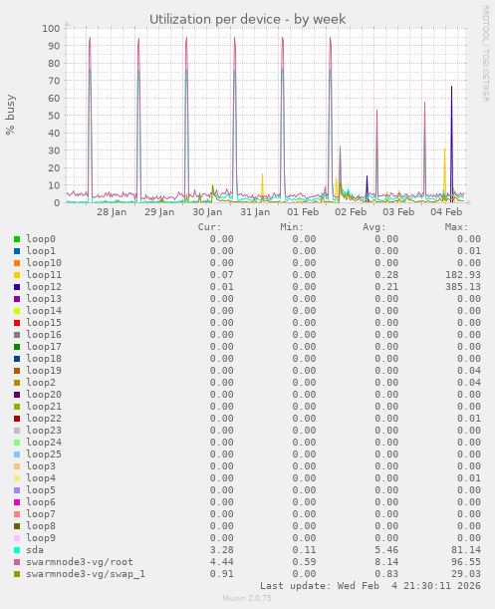This screenshot has width=495, height=609.
Task: Click the loop13 legend label
Action: [x=44, y=299]
